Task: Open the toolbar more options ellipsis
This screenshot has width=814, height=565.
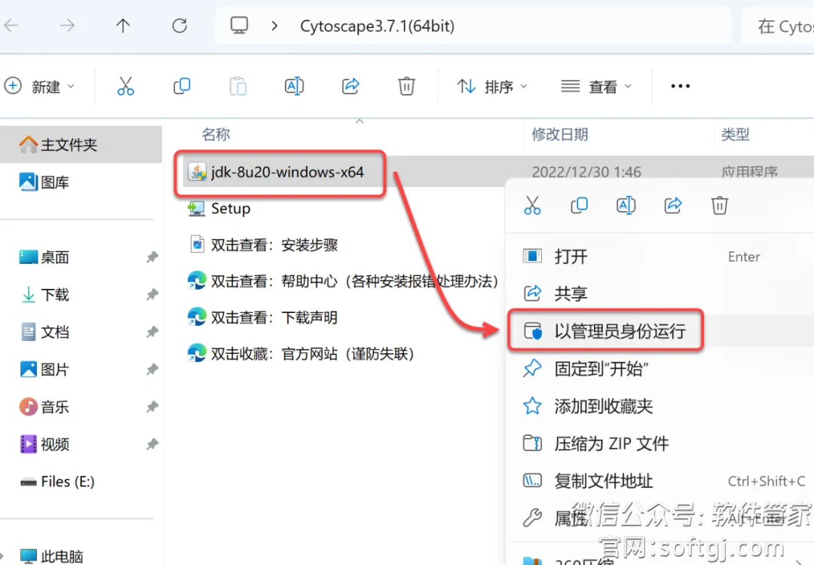Action: coord(680,86)
